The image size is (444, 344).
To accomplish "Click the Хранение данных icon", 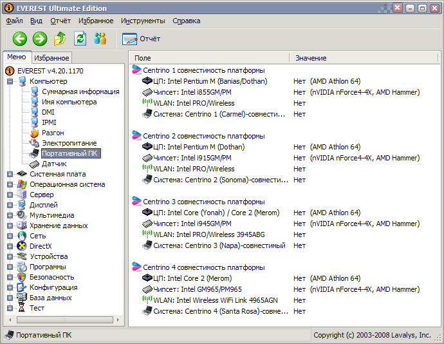I will click(22, 225).
